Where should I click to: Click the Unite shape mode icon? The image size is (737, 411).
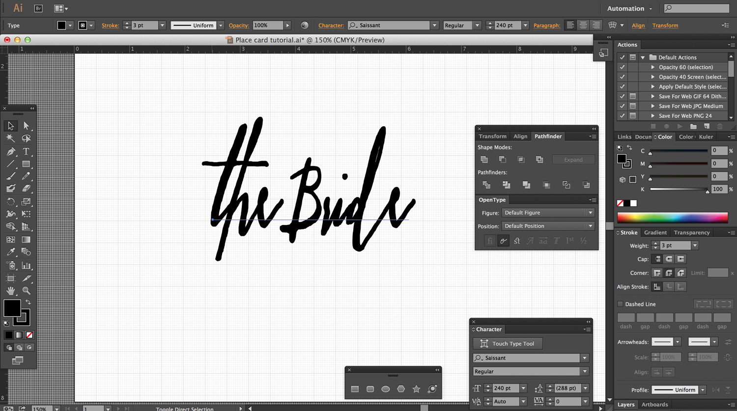484,160
